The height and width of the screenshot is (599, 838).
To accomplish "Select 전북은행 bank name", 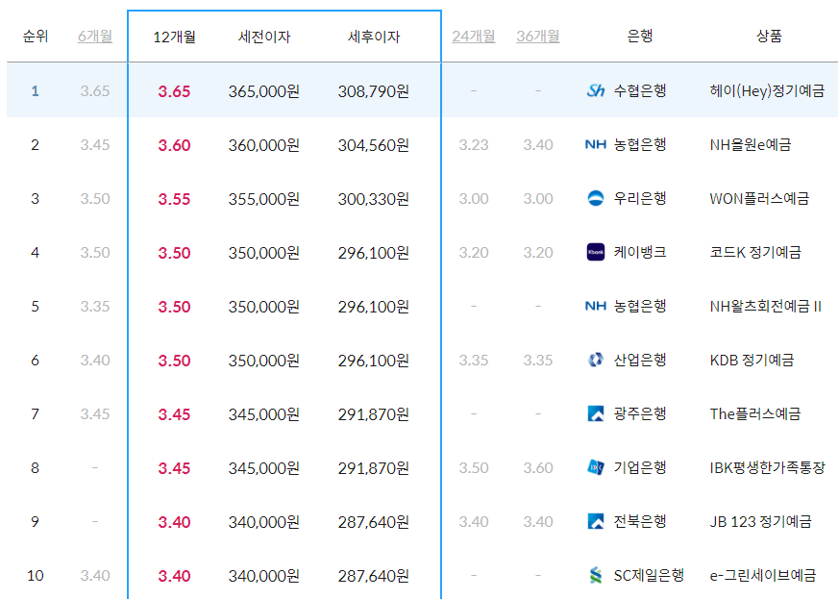I will coord(640,521).
